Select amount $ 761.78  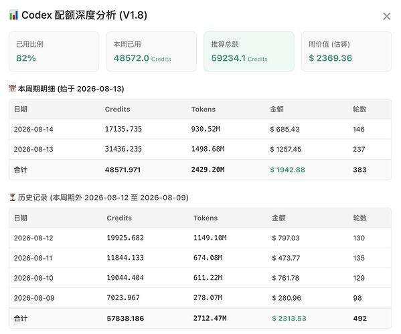click(x=285, y=278)
